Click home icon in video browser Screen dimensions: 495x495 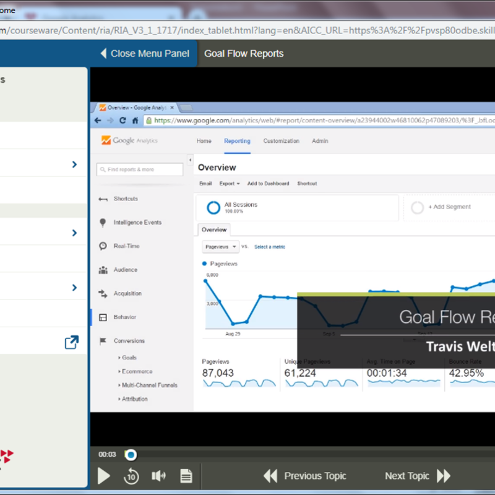pos(135,120)
